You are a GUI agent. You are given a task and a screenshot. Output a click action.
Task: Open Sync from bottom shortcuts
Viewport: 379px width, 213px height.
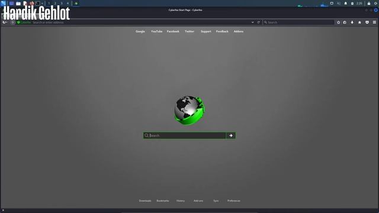pos(216,201)
